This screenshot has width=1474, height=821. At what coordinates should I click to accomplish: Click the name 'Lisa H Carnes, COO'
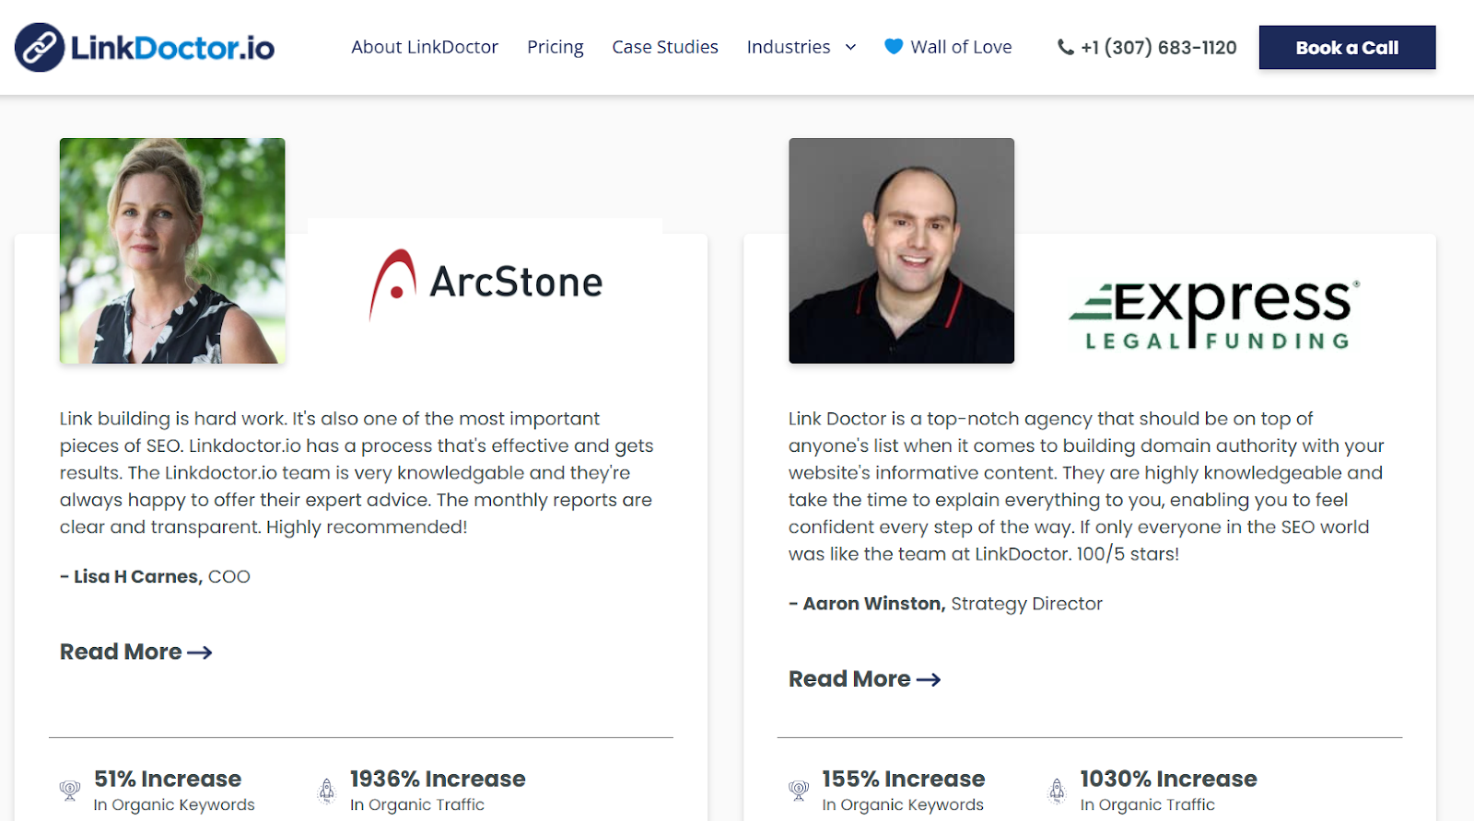[155, 576]
